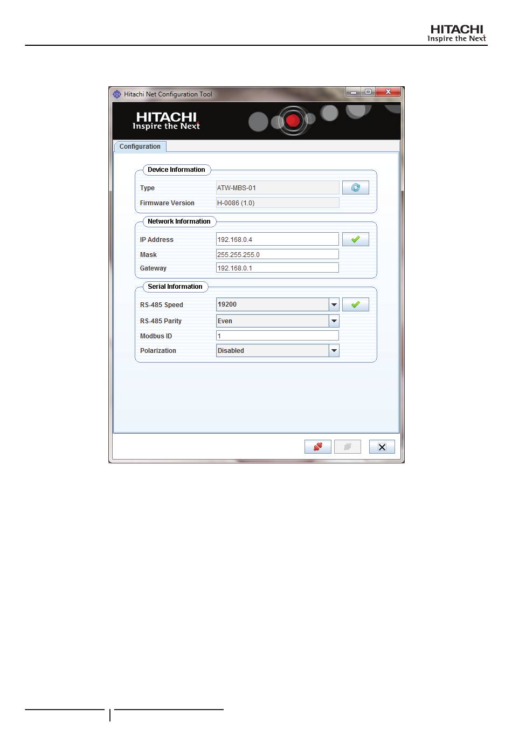Image resolution: width=512 pixels, height=729 pixels.
Task: Click the IP Address input field
Action: (x=278, y=239)
